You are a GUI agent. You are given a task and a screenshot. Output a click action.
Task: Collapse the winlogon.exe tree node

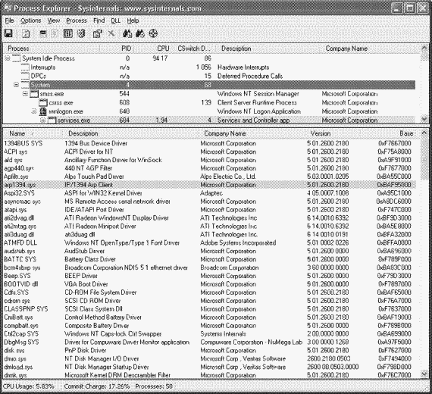tap(34, 111)
